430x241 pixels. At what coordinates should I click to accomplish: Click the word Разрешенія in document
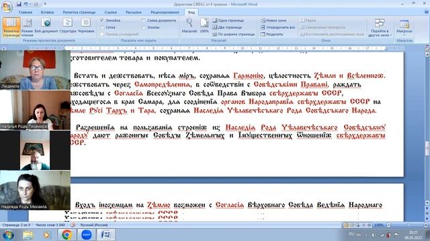click(x=95, y=128)
